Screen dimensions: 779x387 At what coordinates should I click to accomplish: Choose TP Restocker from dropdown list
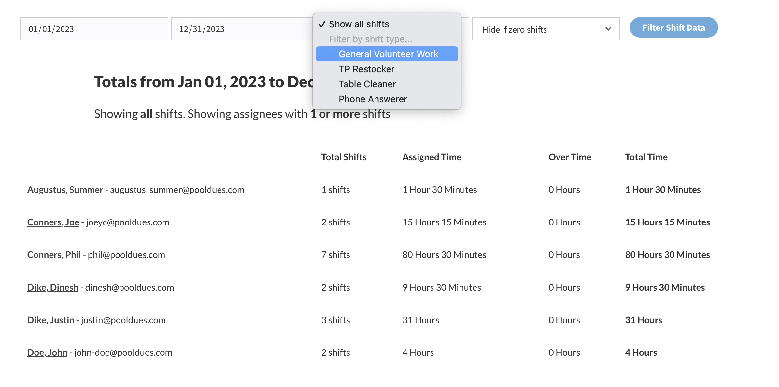[x=366, y=69]
